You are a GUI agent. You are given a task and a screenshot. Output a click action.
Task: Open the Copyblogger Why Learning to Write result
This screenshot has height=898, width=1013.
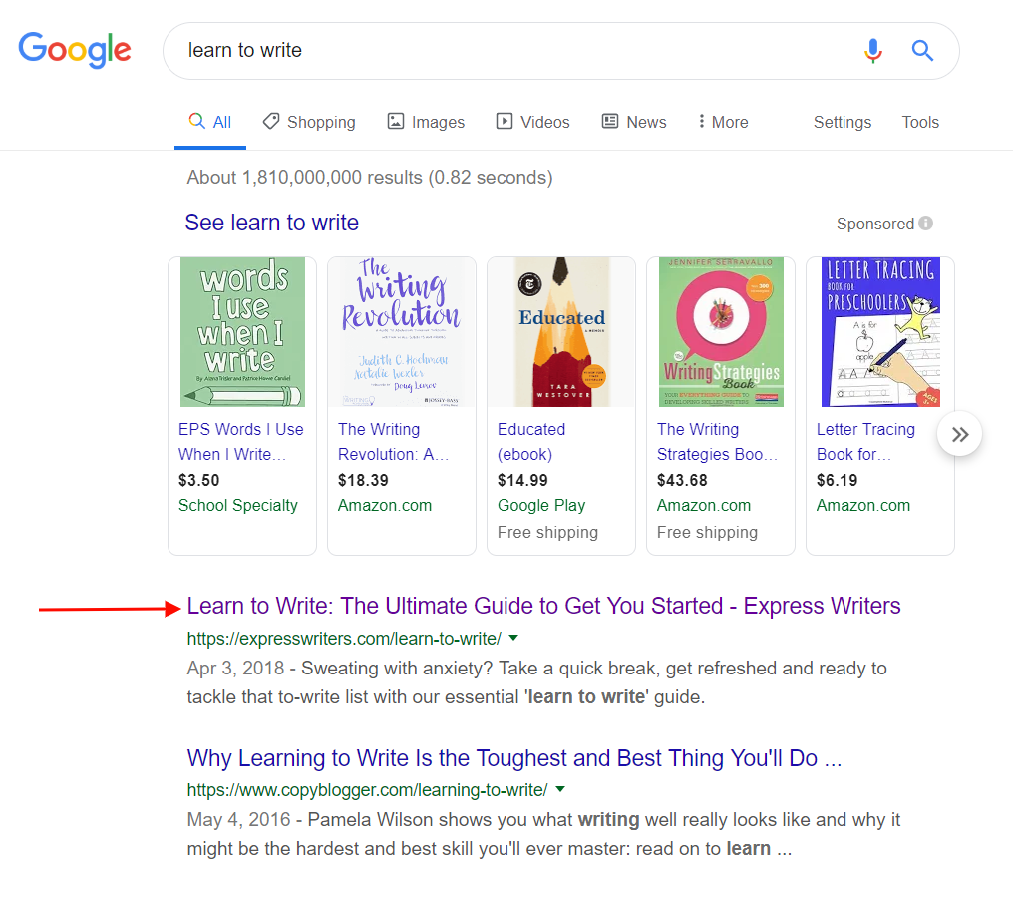point(513,758)
